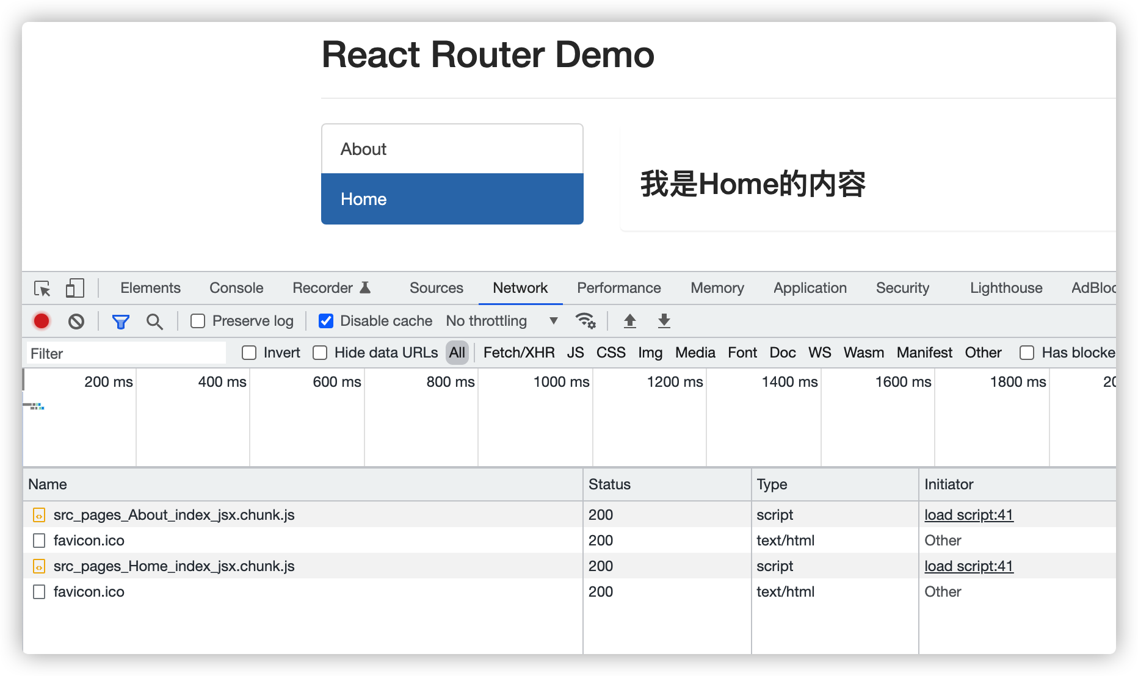Screen dimensions: 1138x676
Task: Filter requests by Wasm type
Action: point(864,353)
